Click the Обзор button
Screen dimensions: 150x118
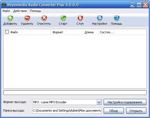pyautogui.click(x=114, y=111)
